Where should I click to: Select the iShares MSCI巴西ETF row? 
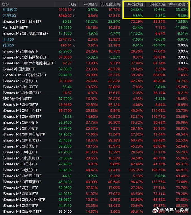(95, 128)
